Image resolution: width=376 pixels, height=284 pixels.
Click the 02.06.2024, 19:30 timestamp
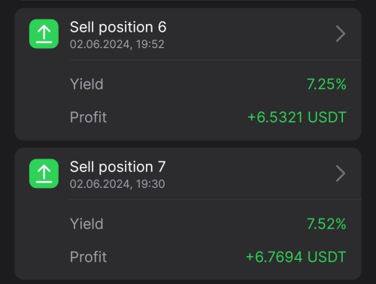tap(117, 184)
